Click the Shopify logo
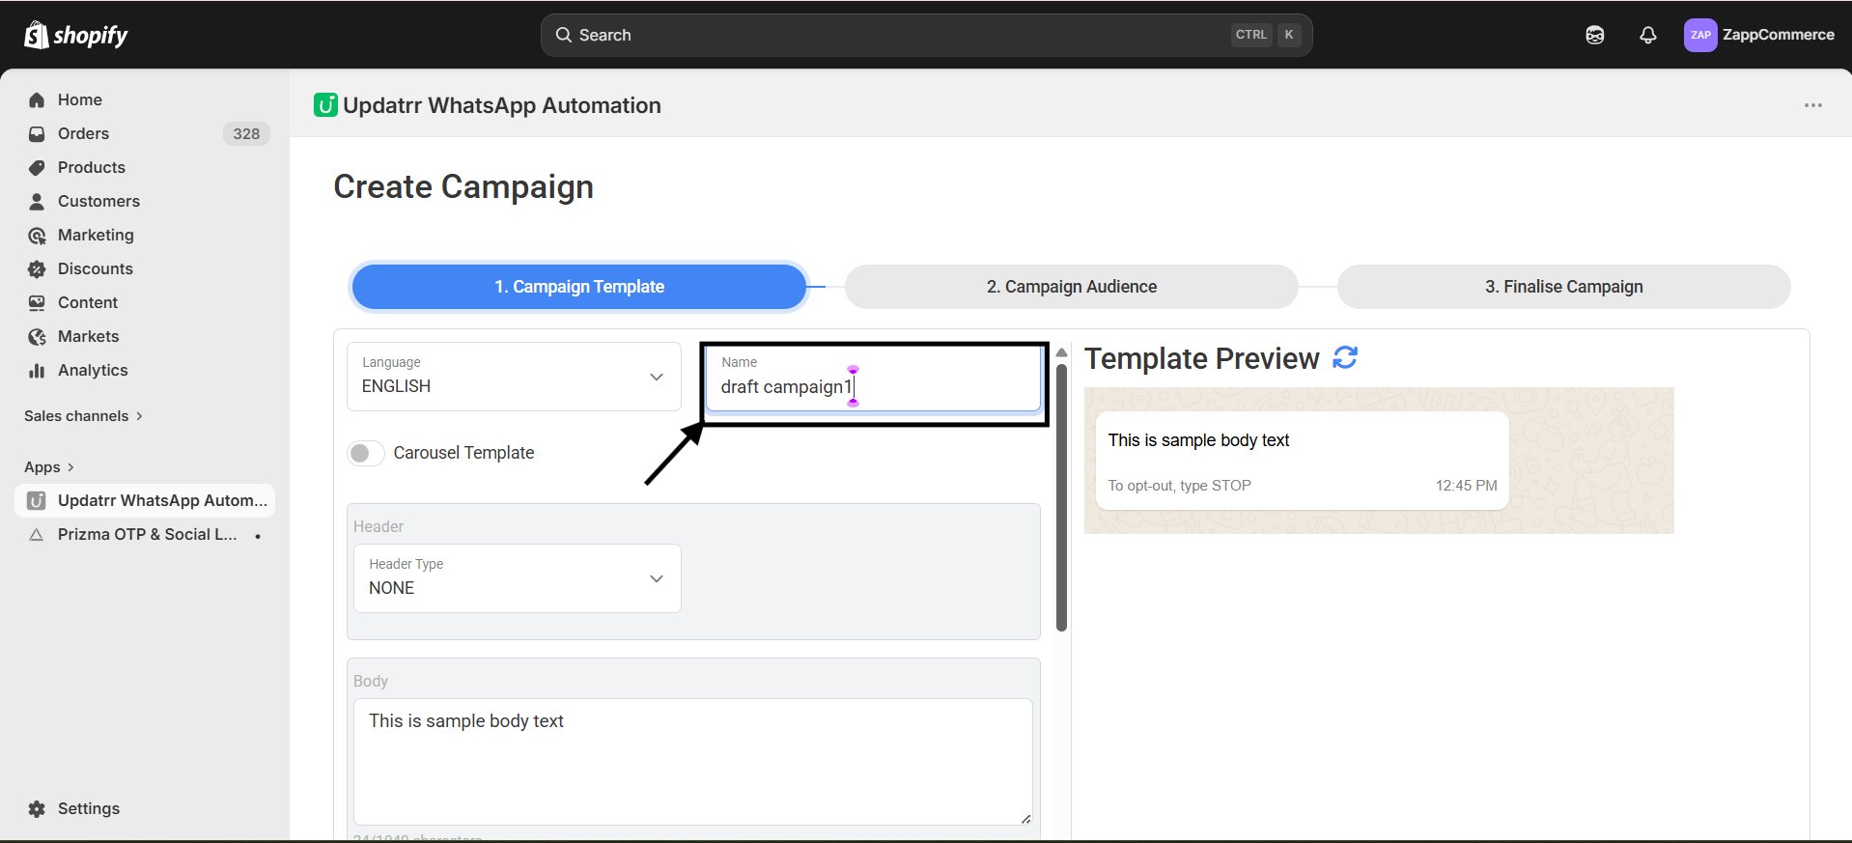1852x843 pixels. 76,36
